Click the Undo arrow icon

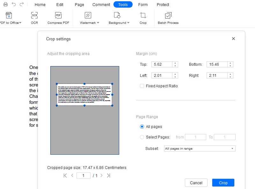[x=13, y=4]
